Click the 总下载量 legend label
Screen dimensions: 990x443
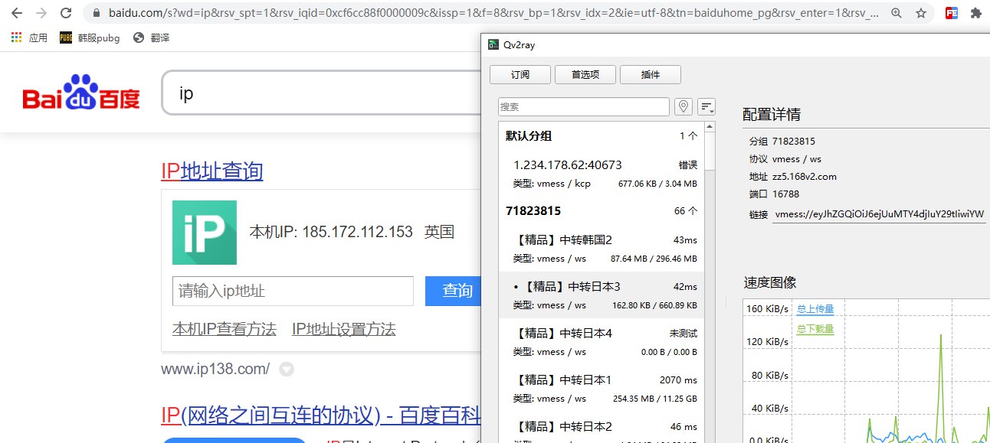[x=815, y=330]
